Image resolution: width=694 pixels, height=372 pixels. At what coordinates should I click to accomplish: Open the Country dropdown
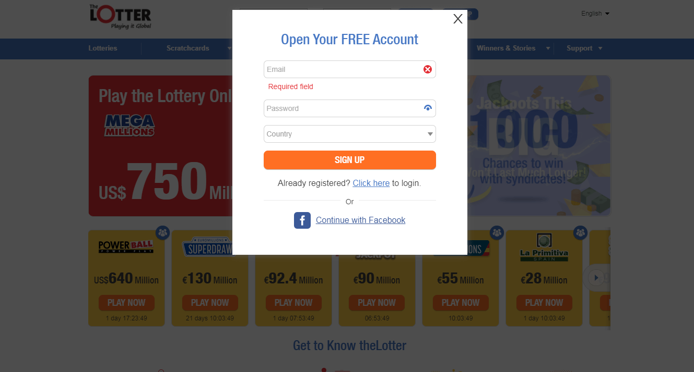pos(350,134)
